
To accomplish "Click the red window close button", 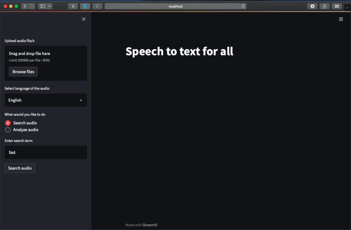I will pyautogui.click(x=5, y=6).
